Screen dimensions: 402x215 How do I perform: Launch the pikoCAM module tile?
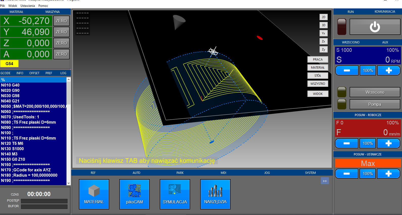point(135,194)
